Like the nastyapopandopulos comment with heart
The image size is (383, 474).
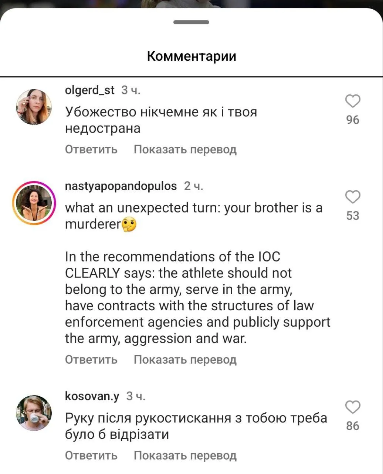coord(353,197)
